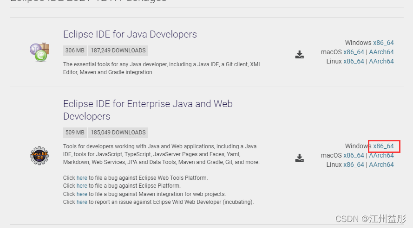Click 'macOS' label in Java Developers row
413x228 pixels.
[331, 52]
